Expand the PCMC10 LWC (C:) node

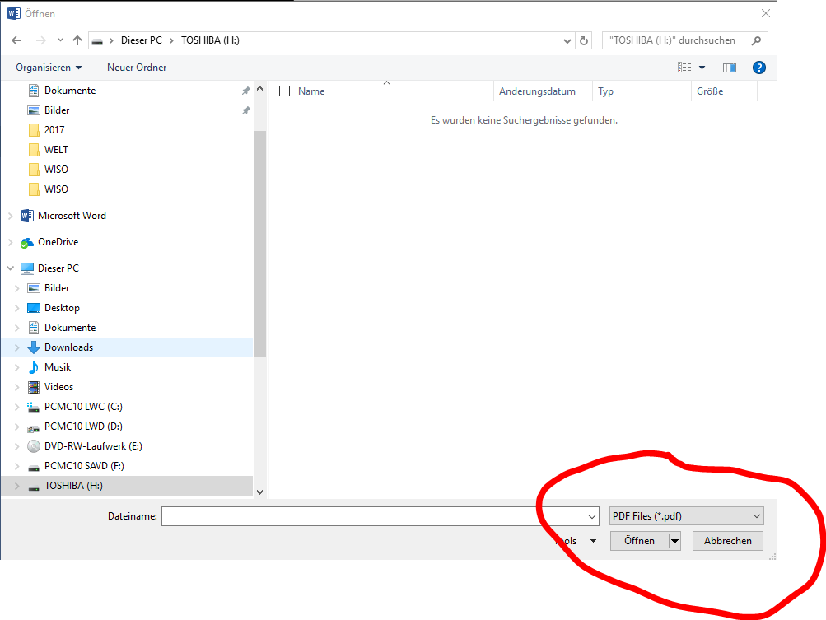click(x=16, y=407)
